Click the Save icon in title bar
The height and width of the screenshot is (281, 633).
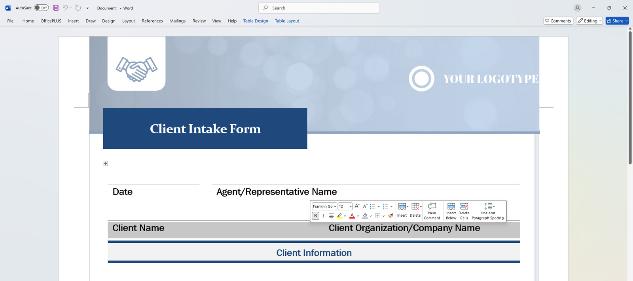[x=56, y=8]
